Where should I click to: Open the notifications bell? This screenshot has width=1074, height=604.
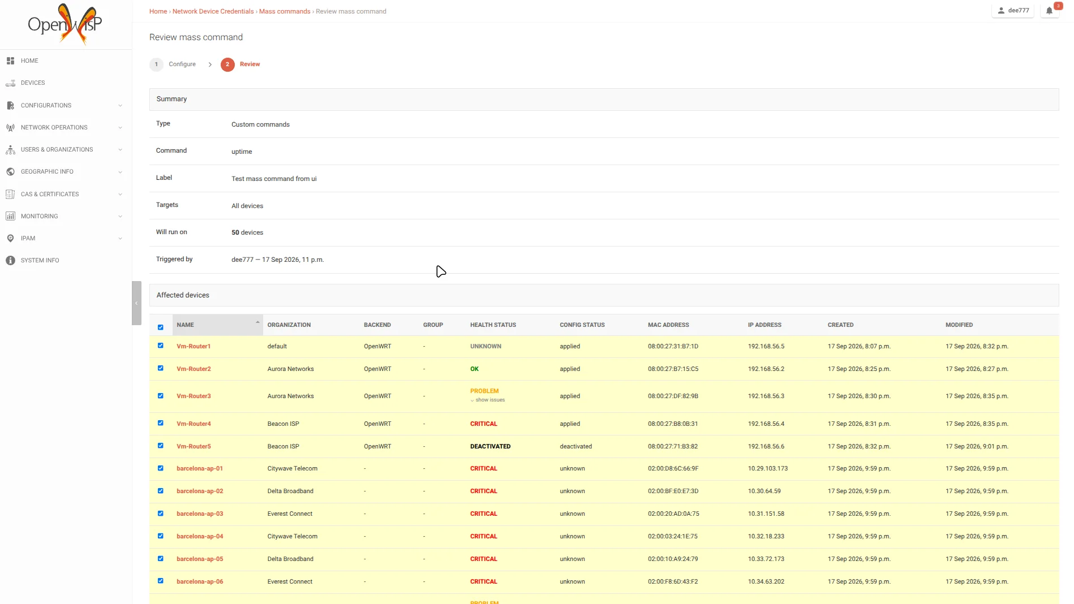click(1049, 10)
